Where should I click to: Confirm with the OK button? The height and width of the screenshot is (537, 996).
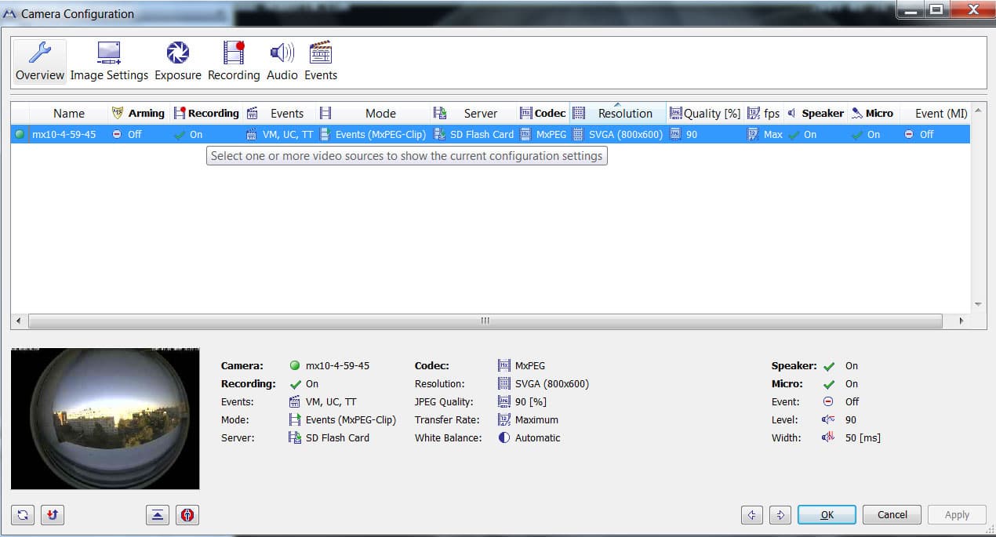[827, 515]
